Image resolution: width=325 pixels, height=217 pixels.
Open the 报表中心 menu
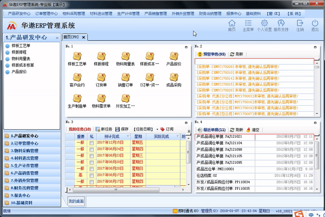[x=234, y=14]
